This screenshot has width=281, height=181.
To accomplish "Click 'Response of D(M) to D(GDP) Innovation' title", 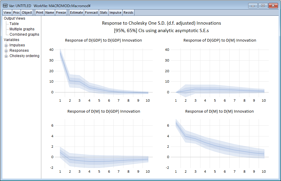I will (x=104, y=111).
